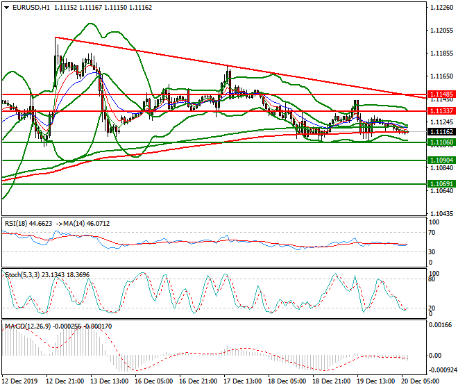Select green level label 1.10904
Viewport: 458px width, 389px height.
tap(442, 160)
